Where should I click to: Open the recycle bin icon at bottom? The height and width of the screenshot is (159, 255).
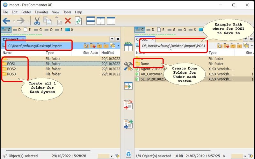tap(128, 153)
